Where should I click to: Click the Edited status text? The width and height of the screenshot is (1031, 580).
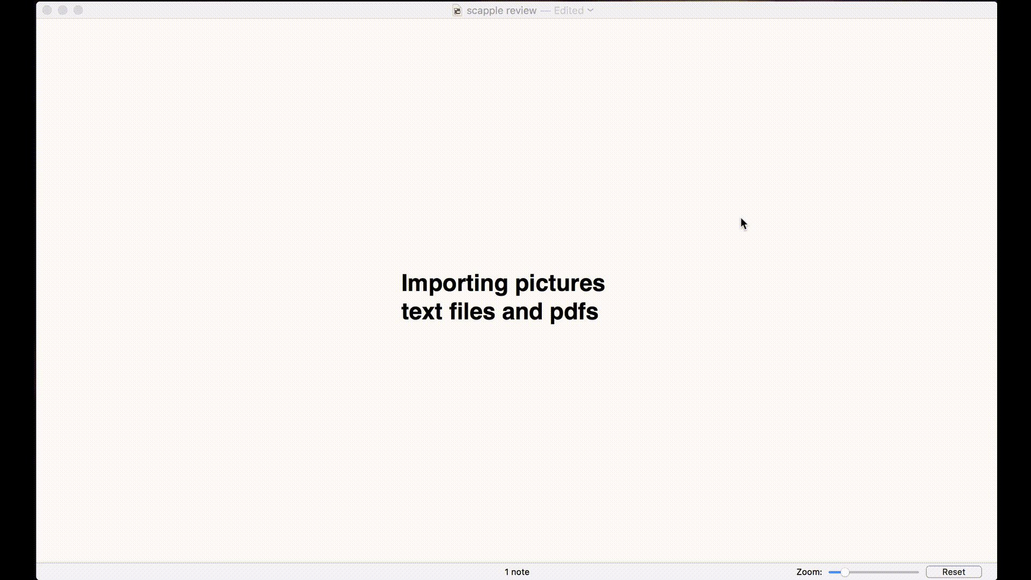[568, 11]
